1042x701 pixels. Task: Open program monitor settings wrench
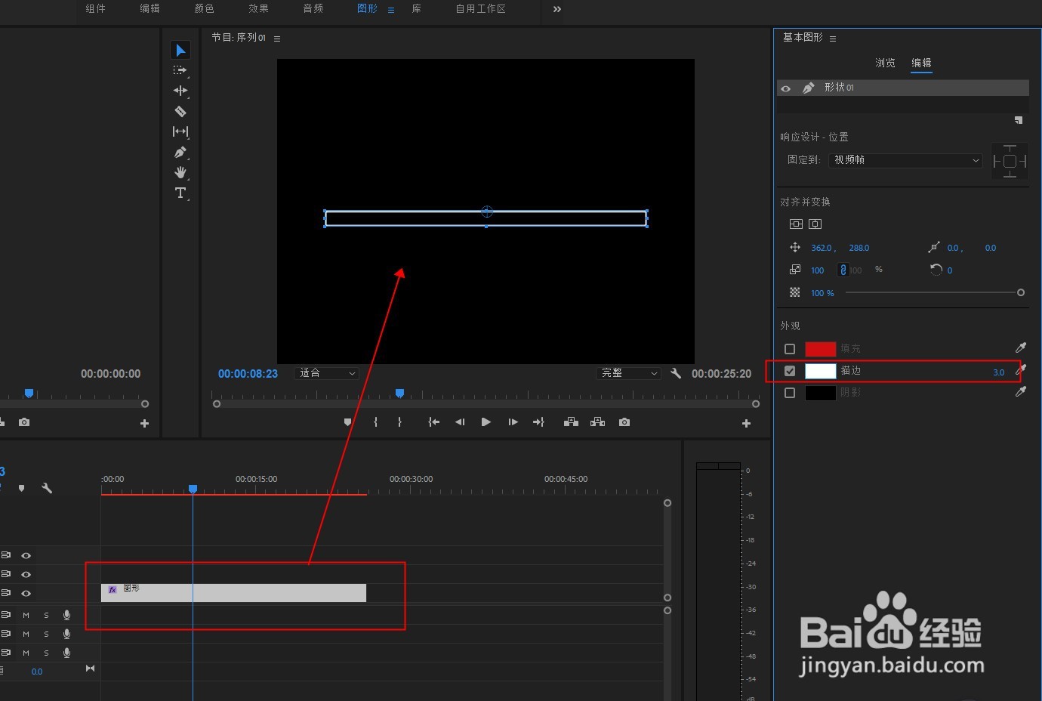[x=676, y=373]
